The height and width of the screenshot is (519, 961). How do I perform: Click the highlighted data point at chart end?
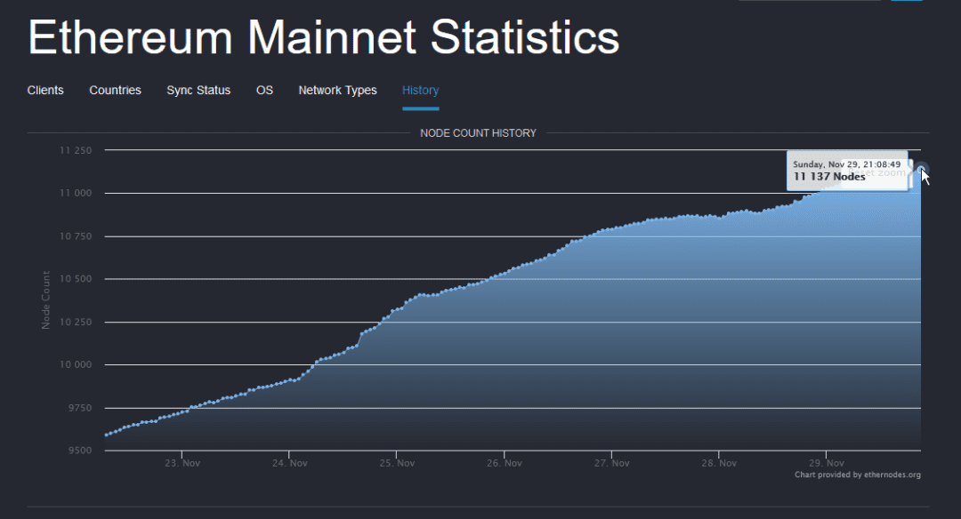[x=921, y=169]
